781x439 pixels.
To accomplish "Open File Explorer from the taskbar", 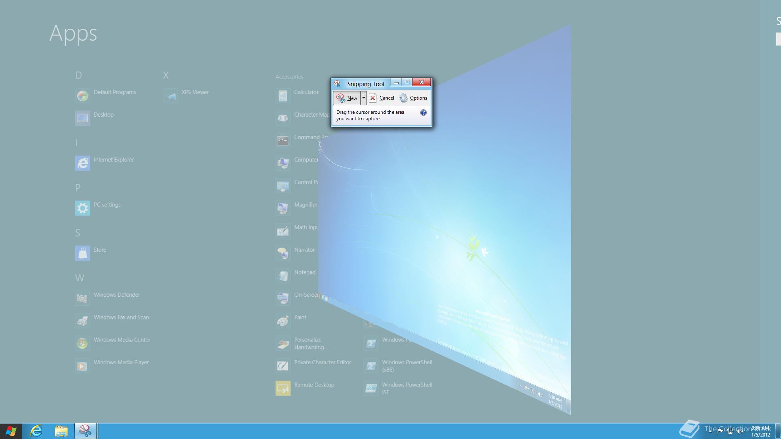I will pos(61,431).
